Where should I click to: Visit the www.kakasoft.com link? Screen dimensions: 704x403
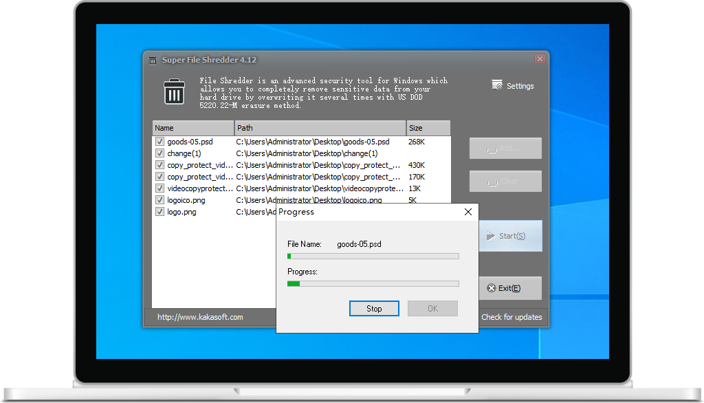pos(200,317)
